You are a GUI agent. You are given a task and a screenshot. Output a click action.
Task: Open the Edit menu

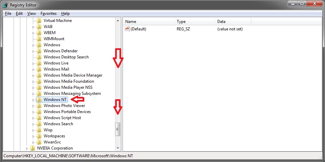point(19,13)
